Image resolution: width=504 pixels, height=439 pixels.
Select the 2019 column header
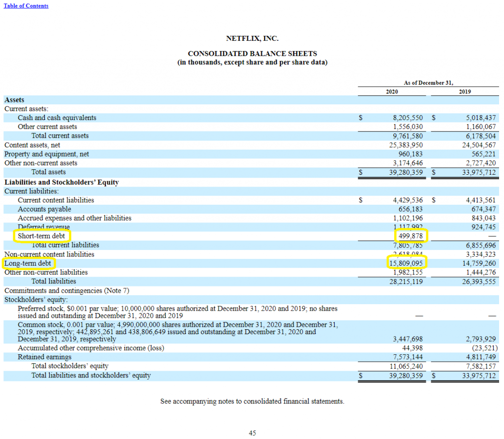tap(465, 92)
